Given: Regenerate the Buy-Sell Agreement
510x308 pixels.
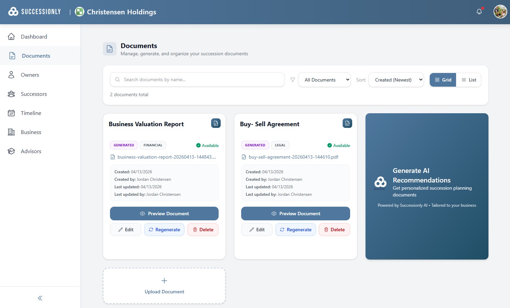Looking at the screenshot, I should (x=295, y=230).
